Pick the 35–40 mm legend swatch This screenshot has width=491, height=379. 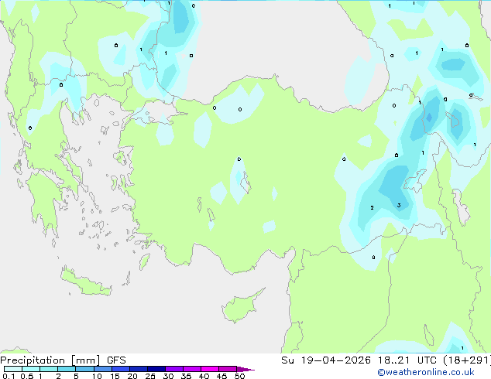(191, 369)
